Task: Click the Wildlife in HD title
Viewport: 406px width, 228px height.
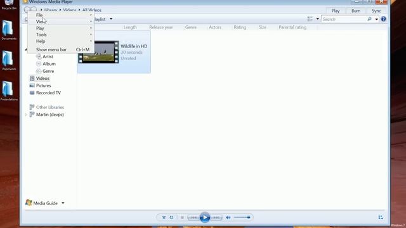Action: (134, 46)
